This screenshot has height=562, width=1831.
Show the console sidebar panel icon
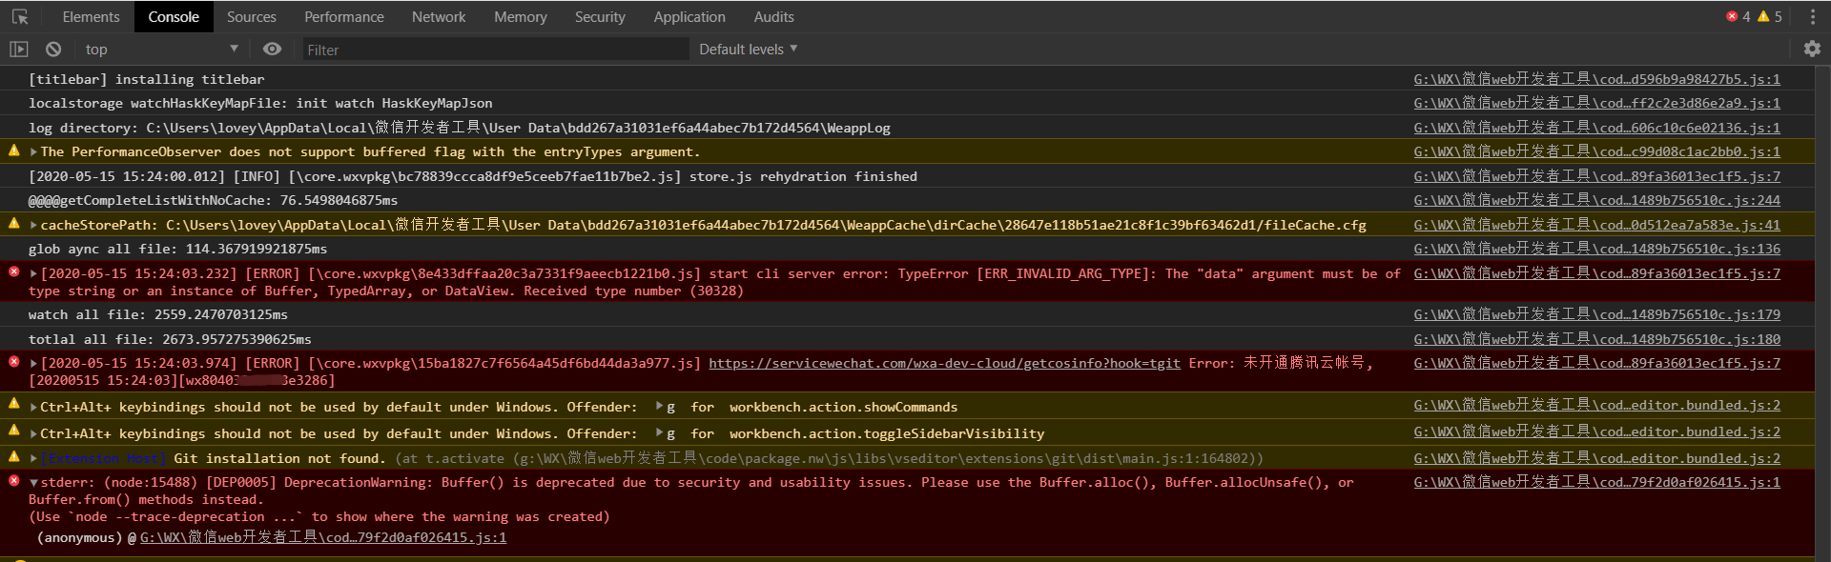19,49
